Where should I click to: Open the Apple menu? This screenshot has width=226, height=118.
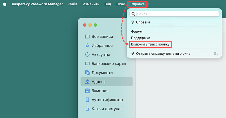click(5, 4)
